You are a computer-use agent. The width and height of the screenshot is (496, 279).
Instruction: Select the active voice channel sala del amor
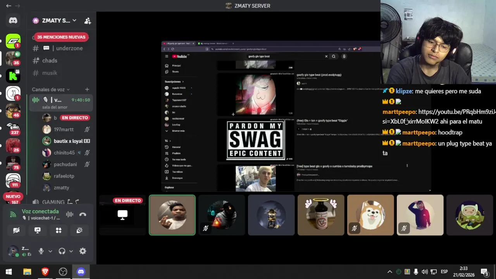coord(61,103)
